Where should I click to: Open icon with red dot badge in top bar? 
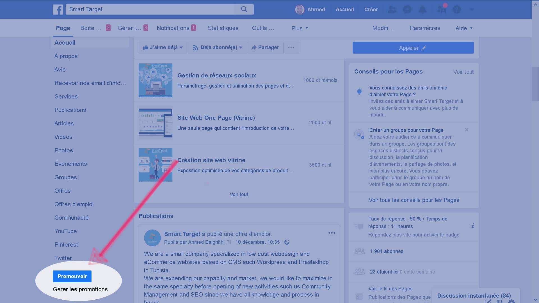[x=442, y=9]
